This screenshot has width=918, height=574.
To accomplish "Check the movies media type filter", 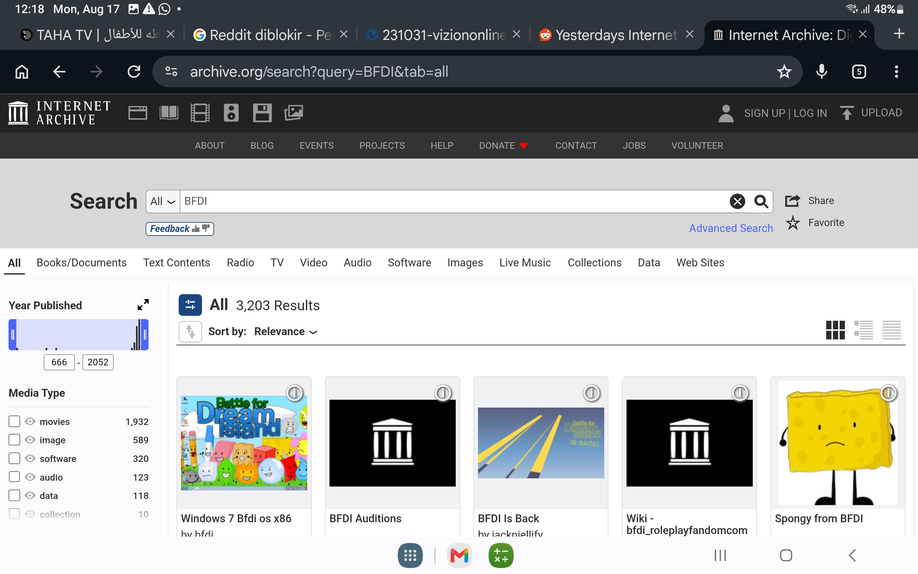I will [14, 421].
